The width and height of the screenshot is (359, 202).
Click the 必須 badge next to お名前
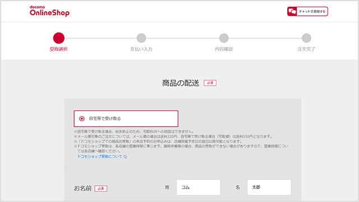pyautogui.click(x=101, y=189)
